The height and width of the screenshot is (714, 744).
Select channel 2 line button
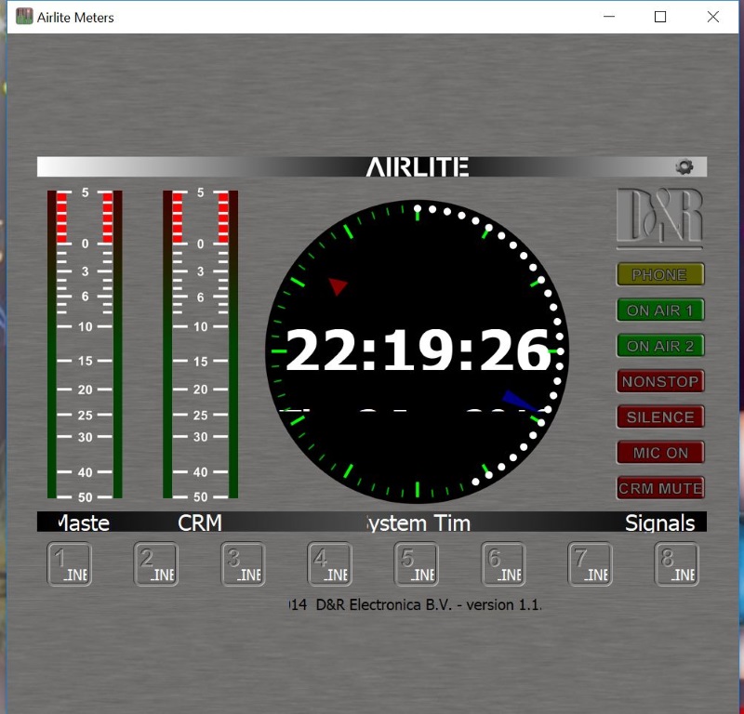156,564
